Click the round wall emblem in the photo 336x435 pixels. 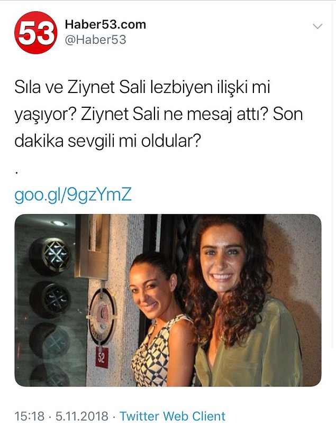tap(102, 316)
